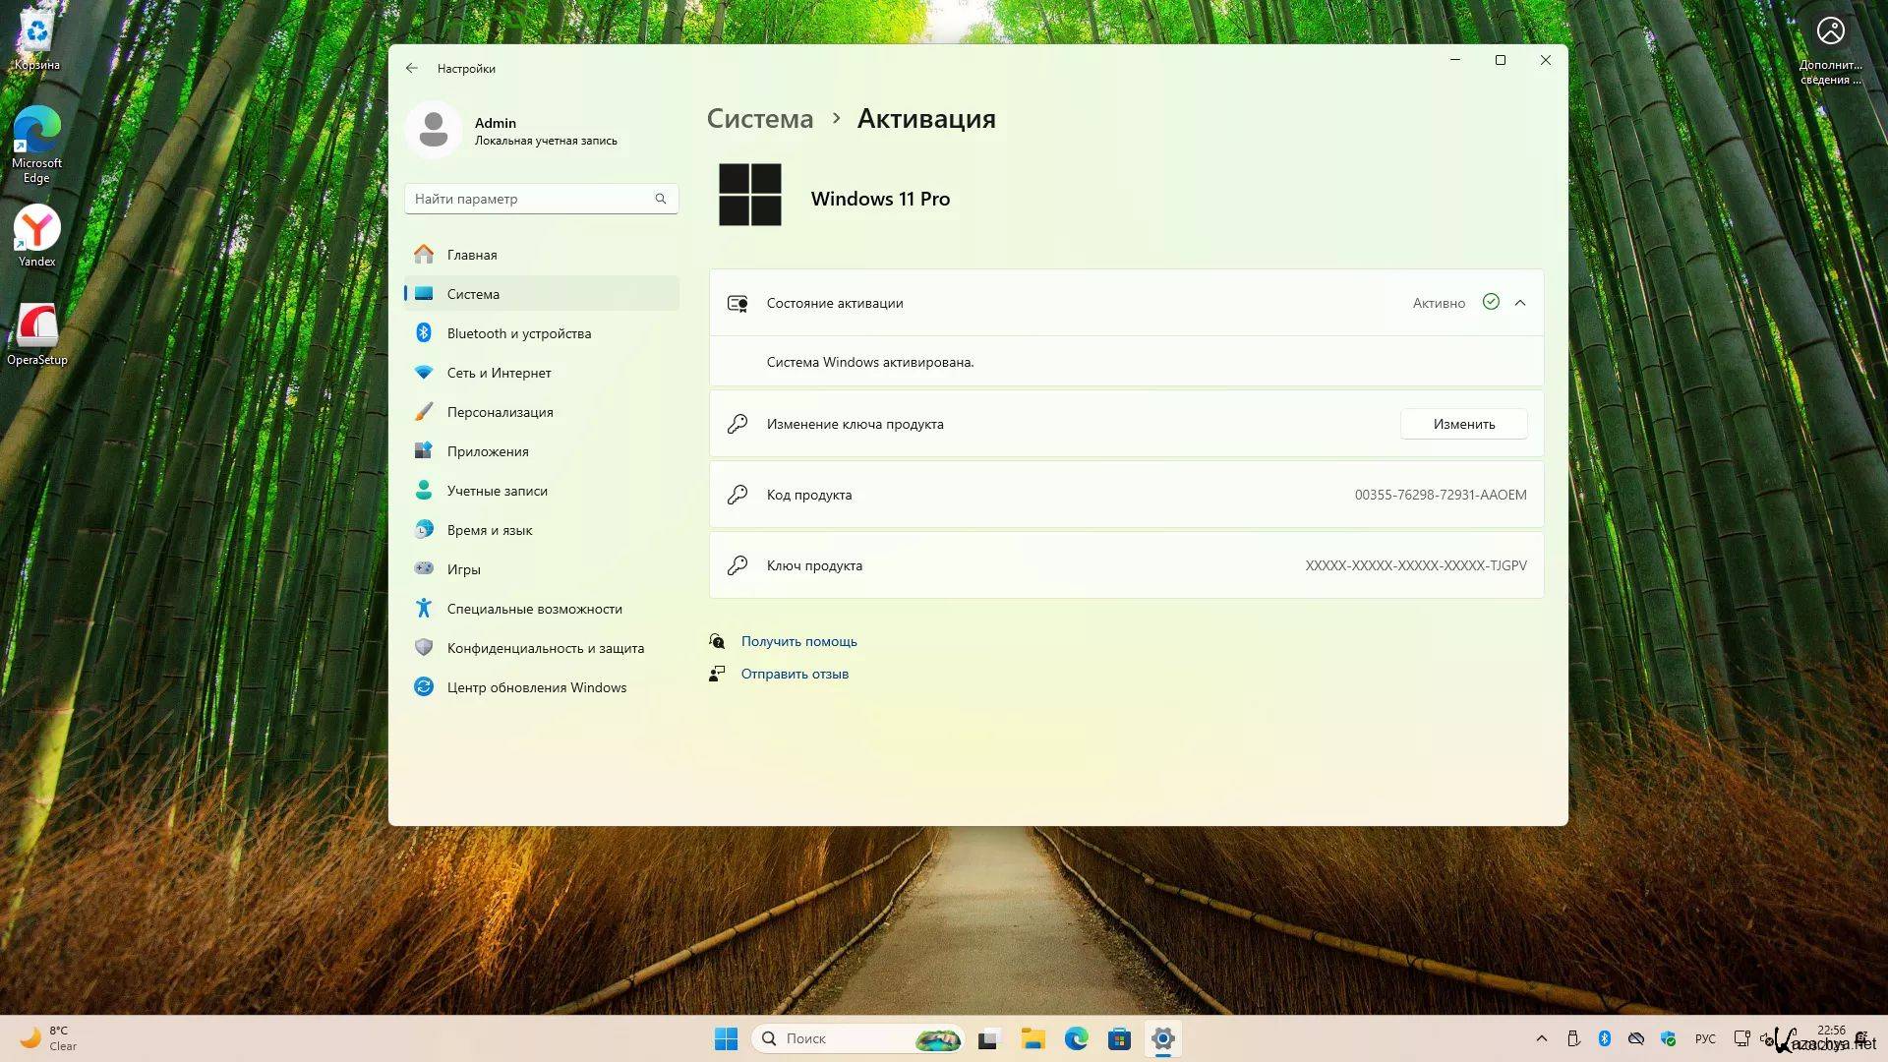The image size is (1888, 1062).
Task: Open Microsoft Store from taskbar
Action: pos(1119,1038)
